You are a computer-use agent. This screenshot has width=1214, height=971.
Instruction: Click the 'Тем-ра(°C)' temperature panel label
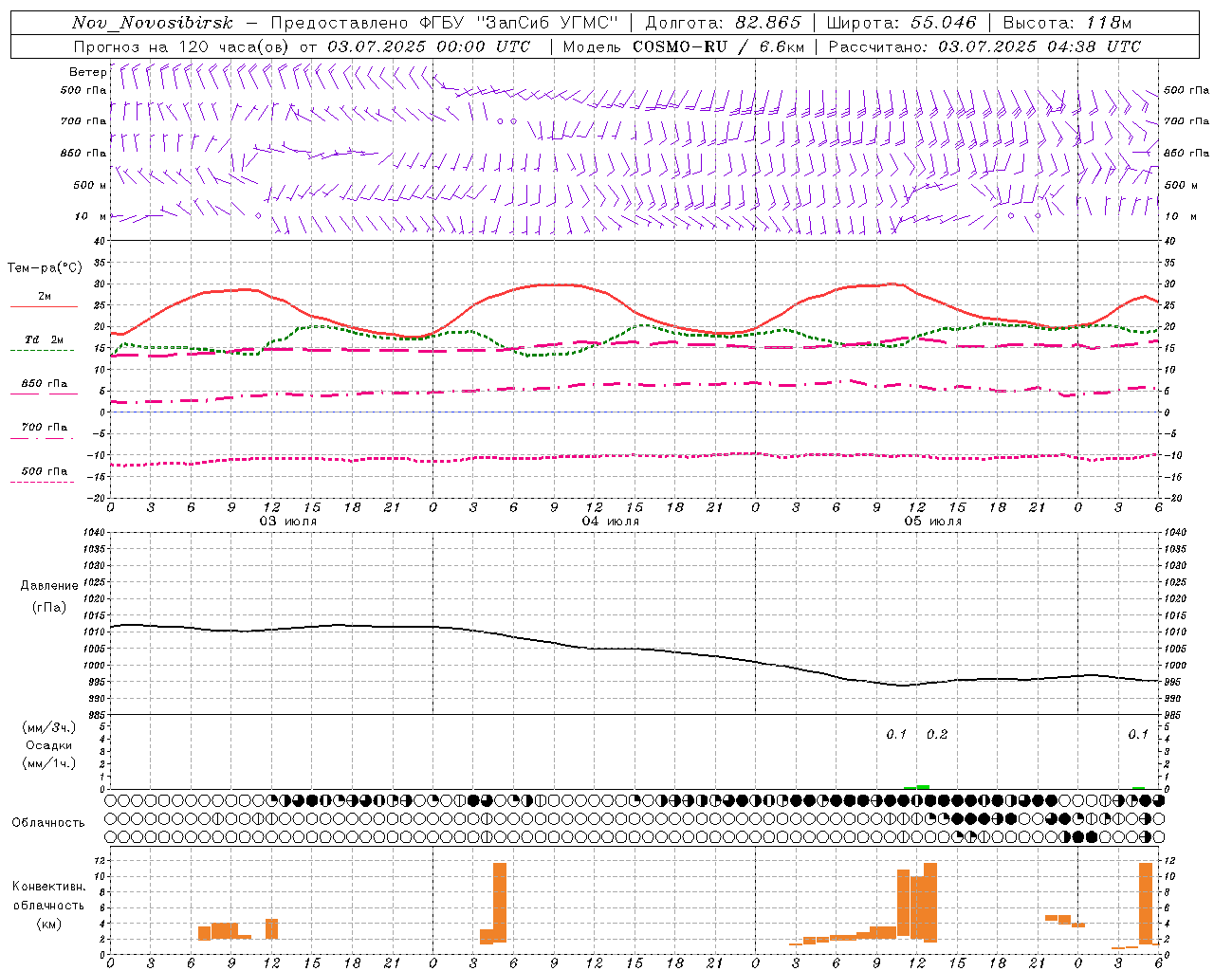(x=45, y=268)
